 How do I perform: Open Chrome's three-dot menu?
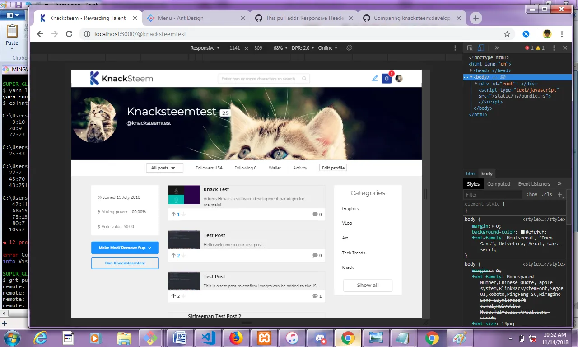coord(562,34)
